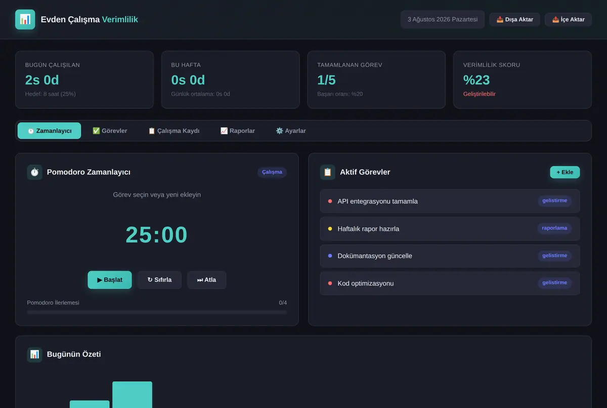This screenshot has width=607, height=408.
Task: Click red dot beside Kod optimizasyonu
Action: [330, 283]
